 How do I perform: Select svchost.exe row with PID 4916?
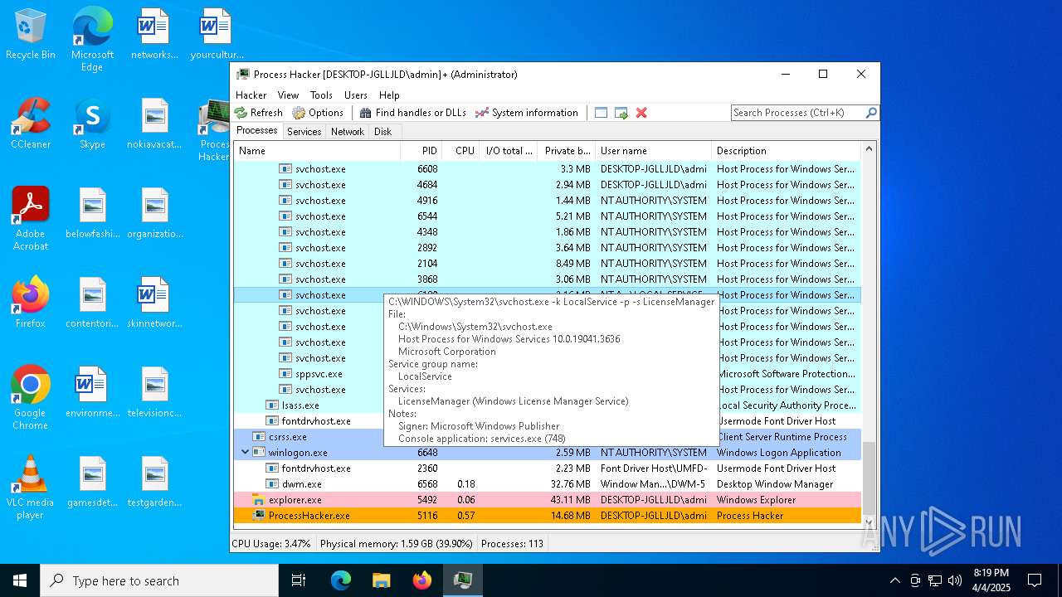pos(548,201)
